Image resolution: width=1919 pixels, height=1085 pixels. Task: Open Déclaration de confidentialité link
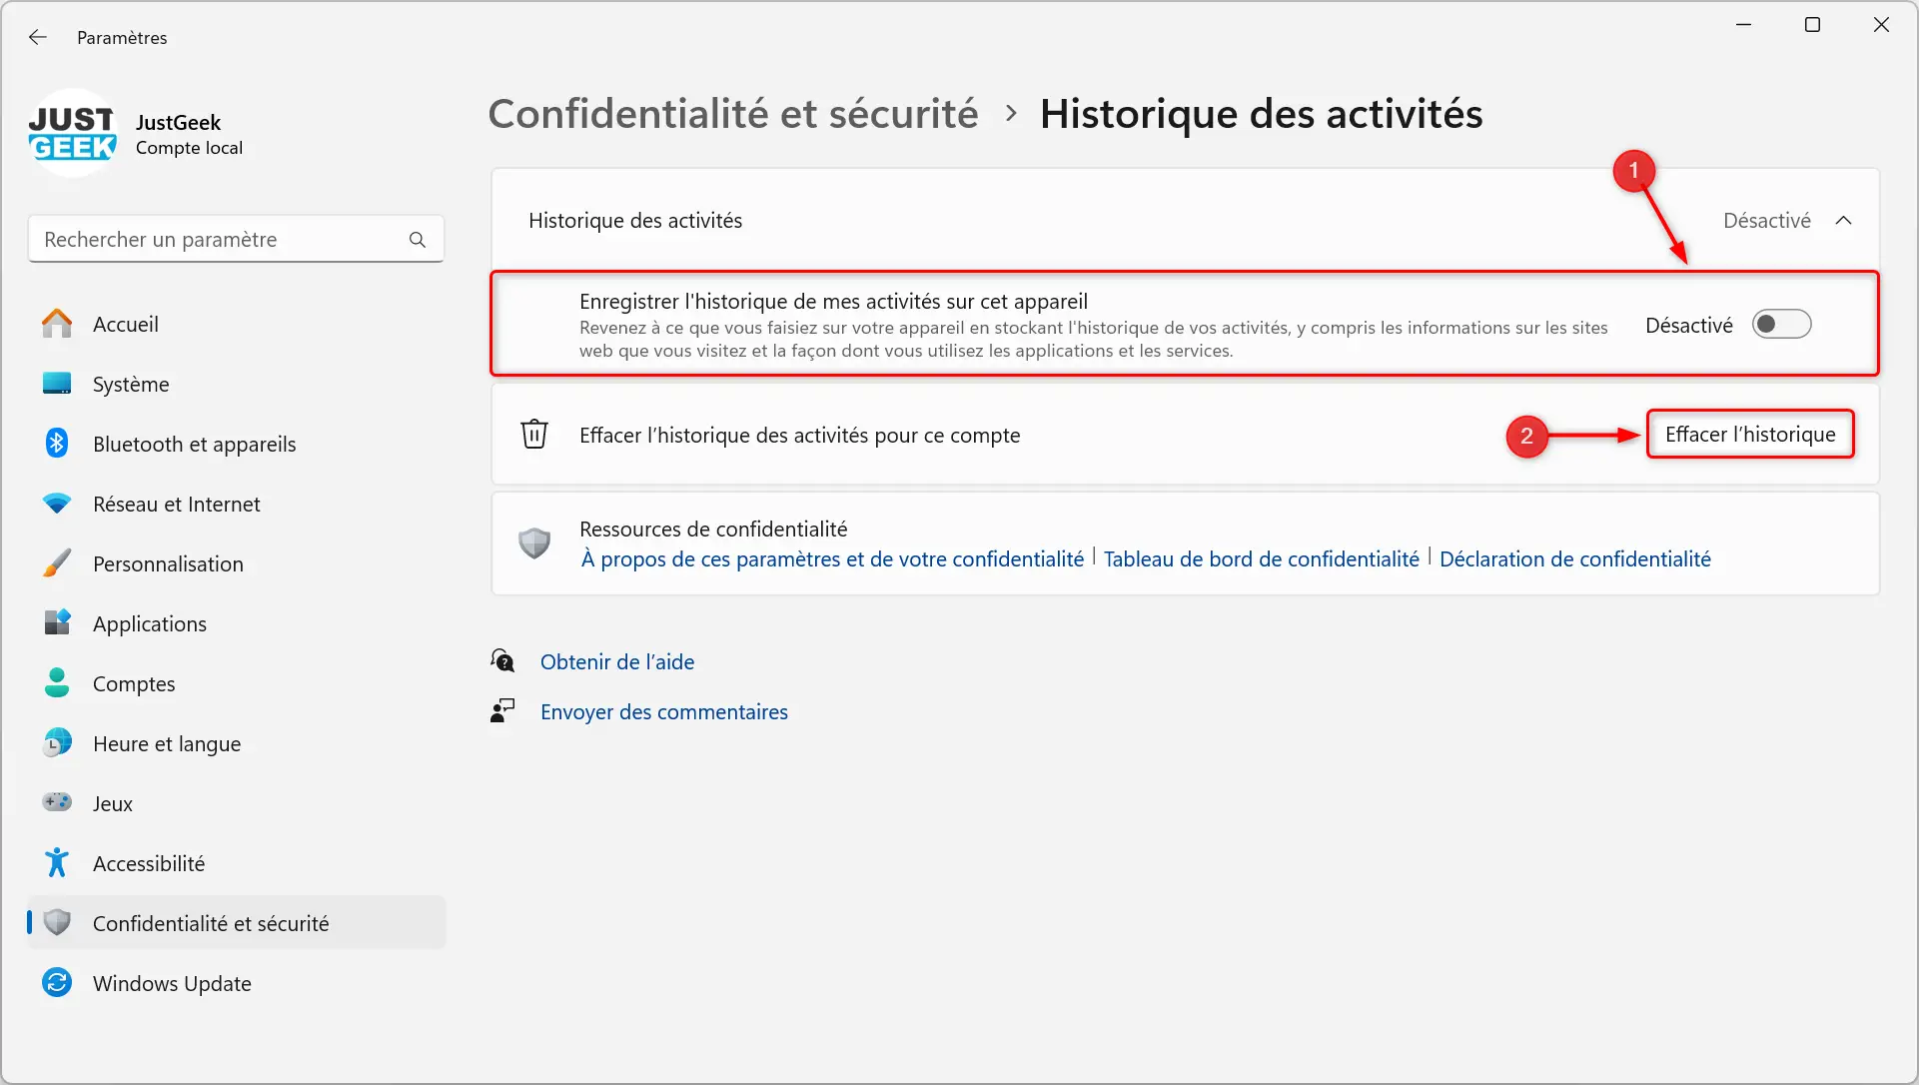(1574, 559)
